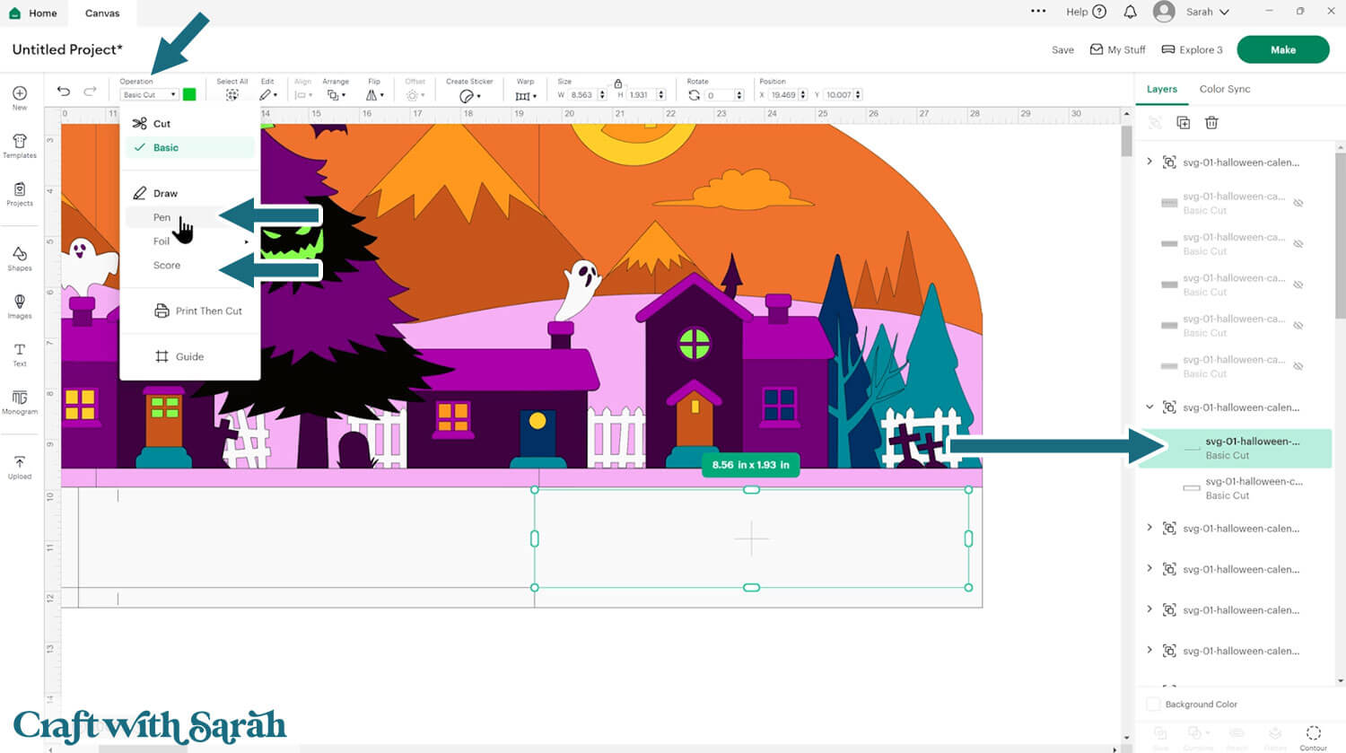The height and width of the screenshot is (753, 1346).
Task: Toggle visibility of the second hidden layer
Action: point(1298,244)
